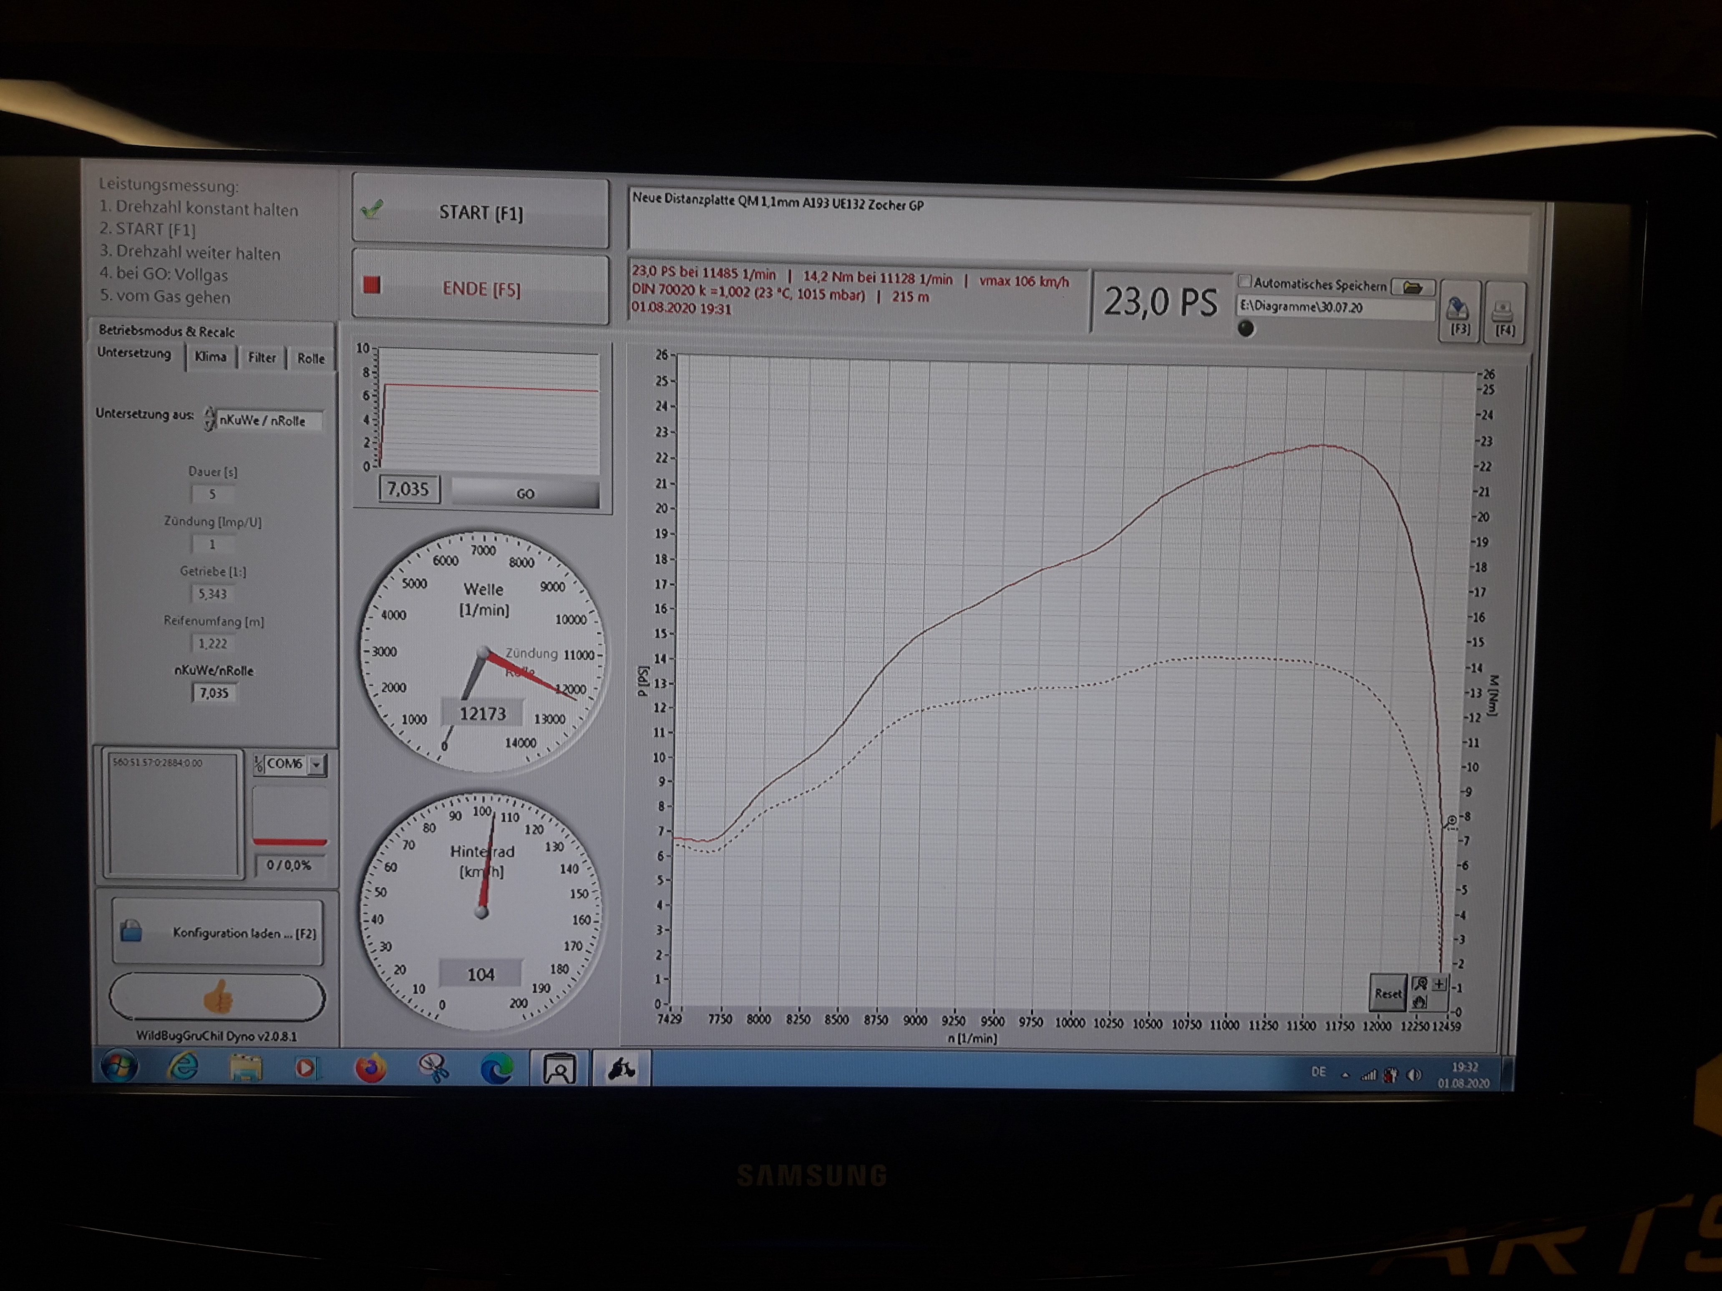Open the Rolle tab

pos(311,359)
